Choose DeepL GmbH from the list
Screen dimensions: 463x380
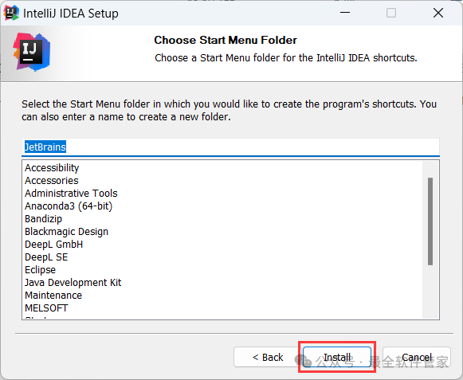point(53,245)
